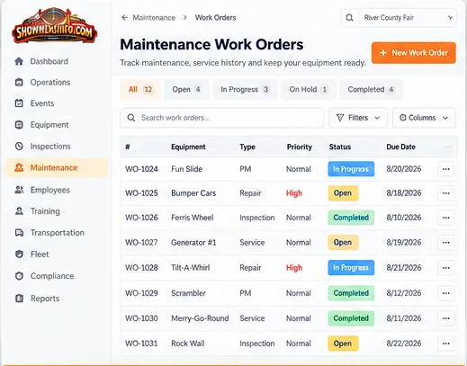Click Generator #1 equipment cell
467x366 pixels.
pos(193,242)
